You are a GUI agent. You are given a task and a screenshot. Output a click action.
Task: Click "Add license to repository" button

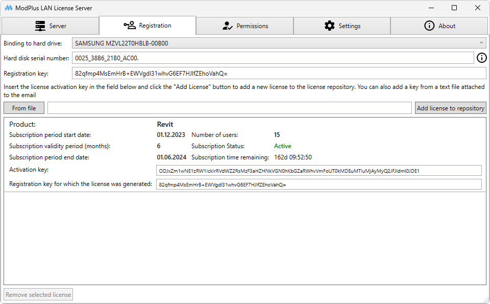[450, 108]
